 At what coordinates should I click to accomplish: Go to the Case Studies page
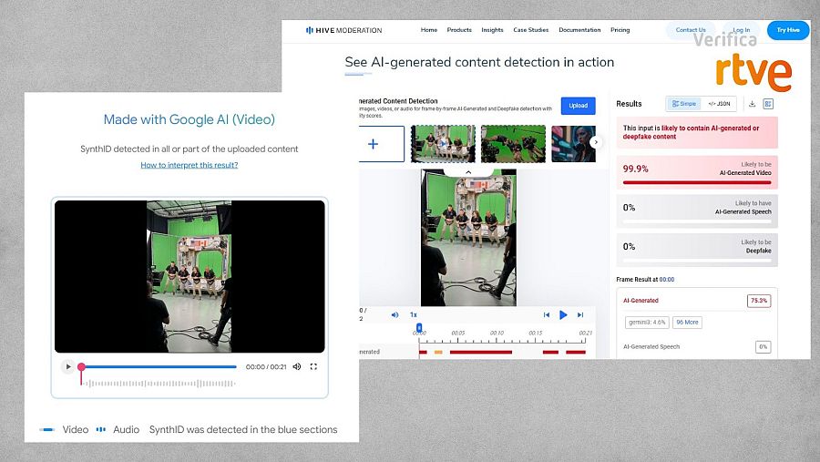(x=530, y=30)
